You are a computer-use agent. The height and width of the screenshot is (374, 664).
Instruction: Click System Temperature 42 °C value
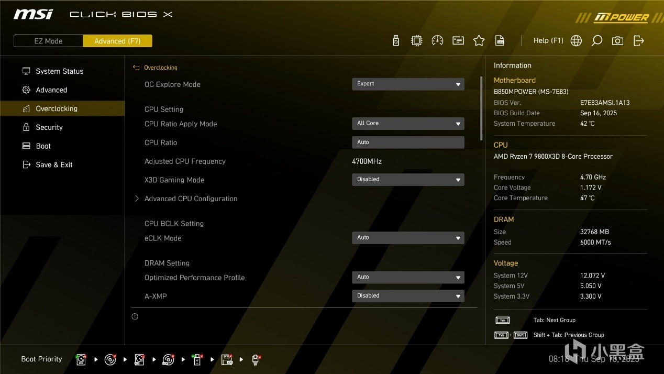[588, 124]
